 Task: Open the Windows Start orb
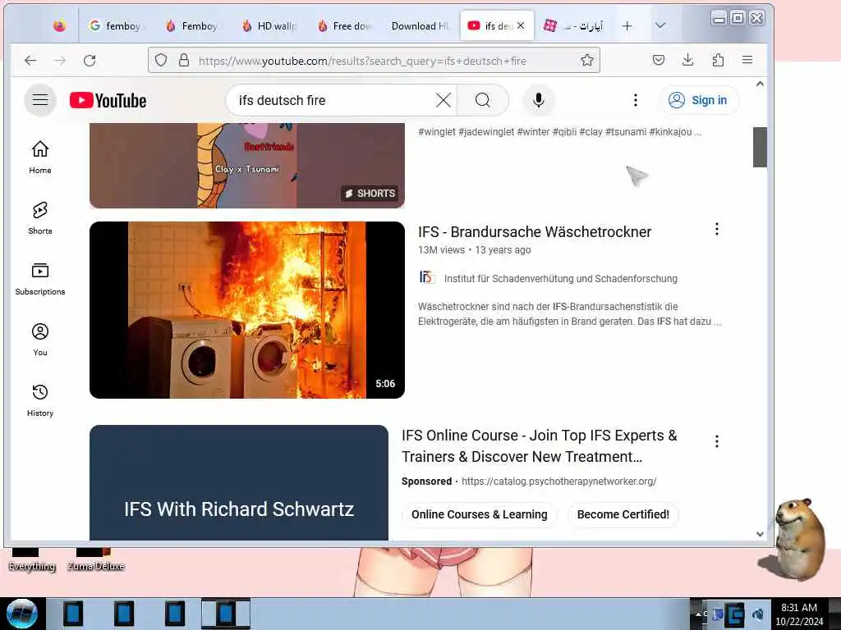(21, 614)
